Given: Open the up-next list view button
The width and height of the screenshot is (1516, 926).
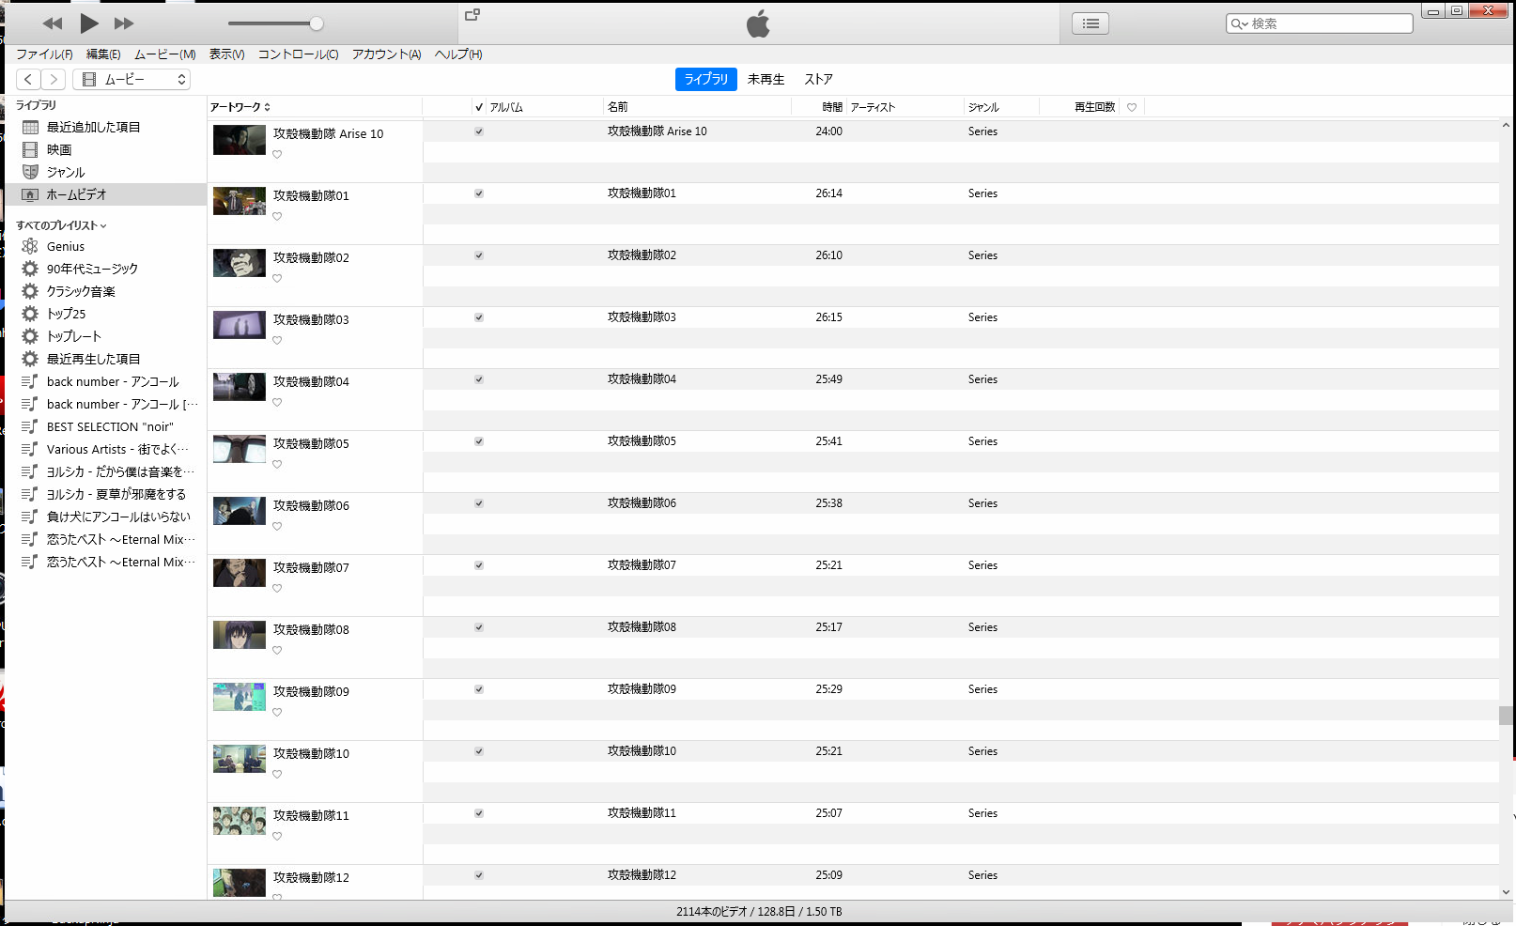Looking at the screenshot, I should tap(1091, 23).
